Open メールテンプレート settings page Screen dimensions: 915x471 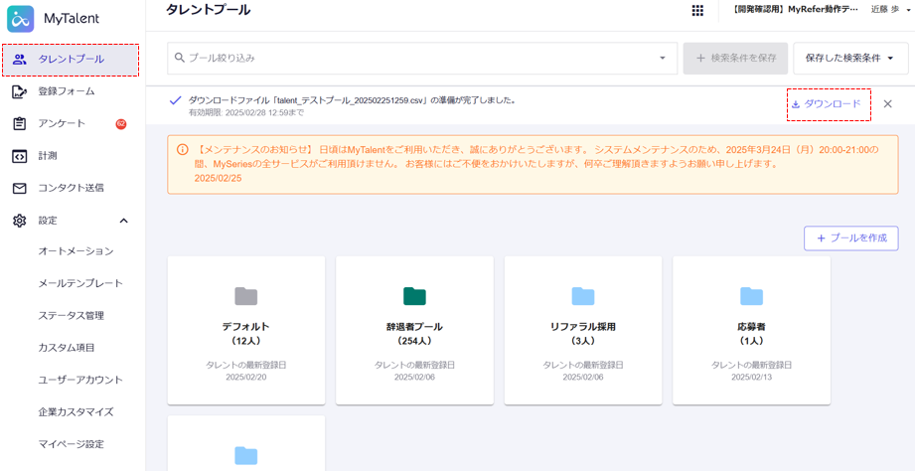point(80,283)
